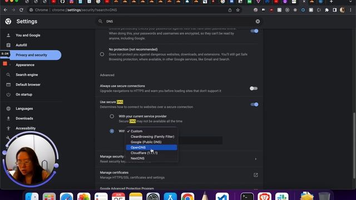
Task: Turn off the Use secure DNS switch
Action: tap(254, 104)
